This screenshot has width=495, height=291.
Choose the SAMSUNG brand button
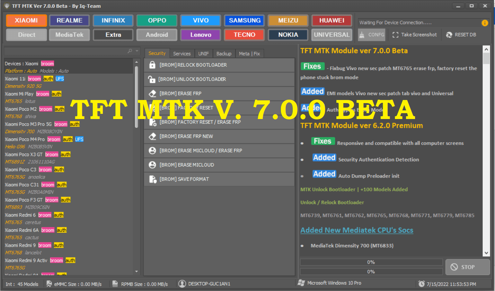point(245,20)
